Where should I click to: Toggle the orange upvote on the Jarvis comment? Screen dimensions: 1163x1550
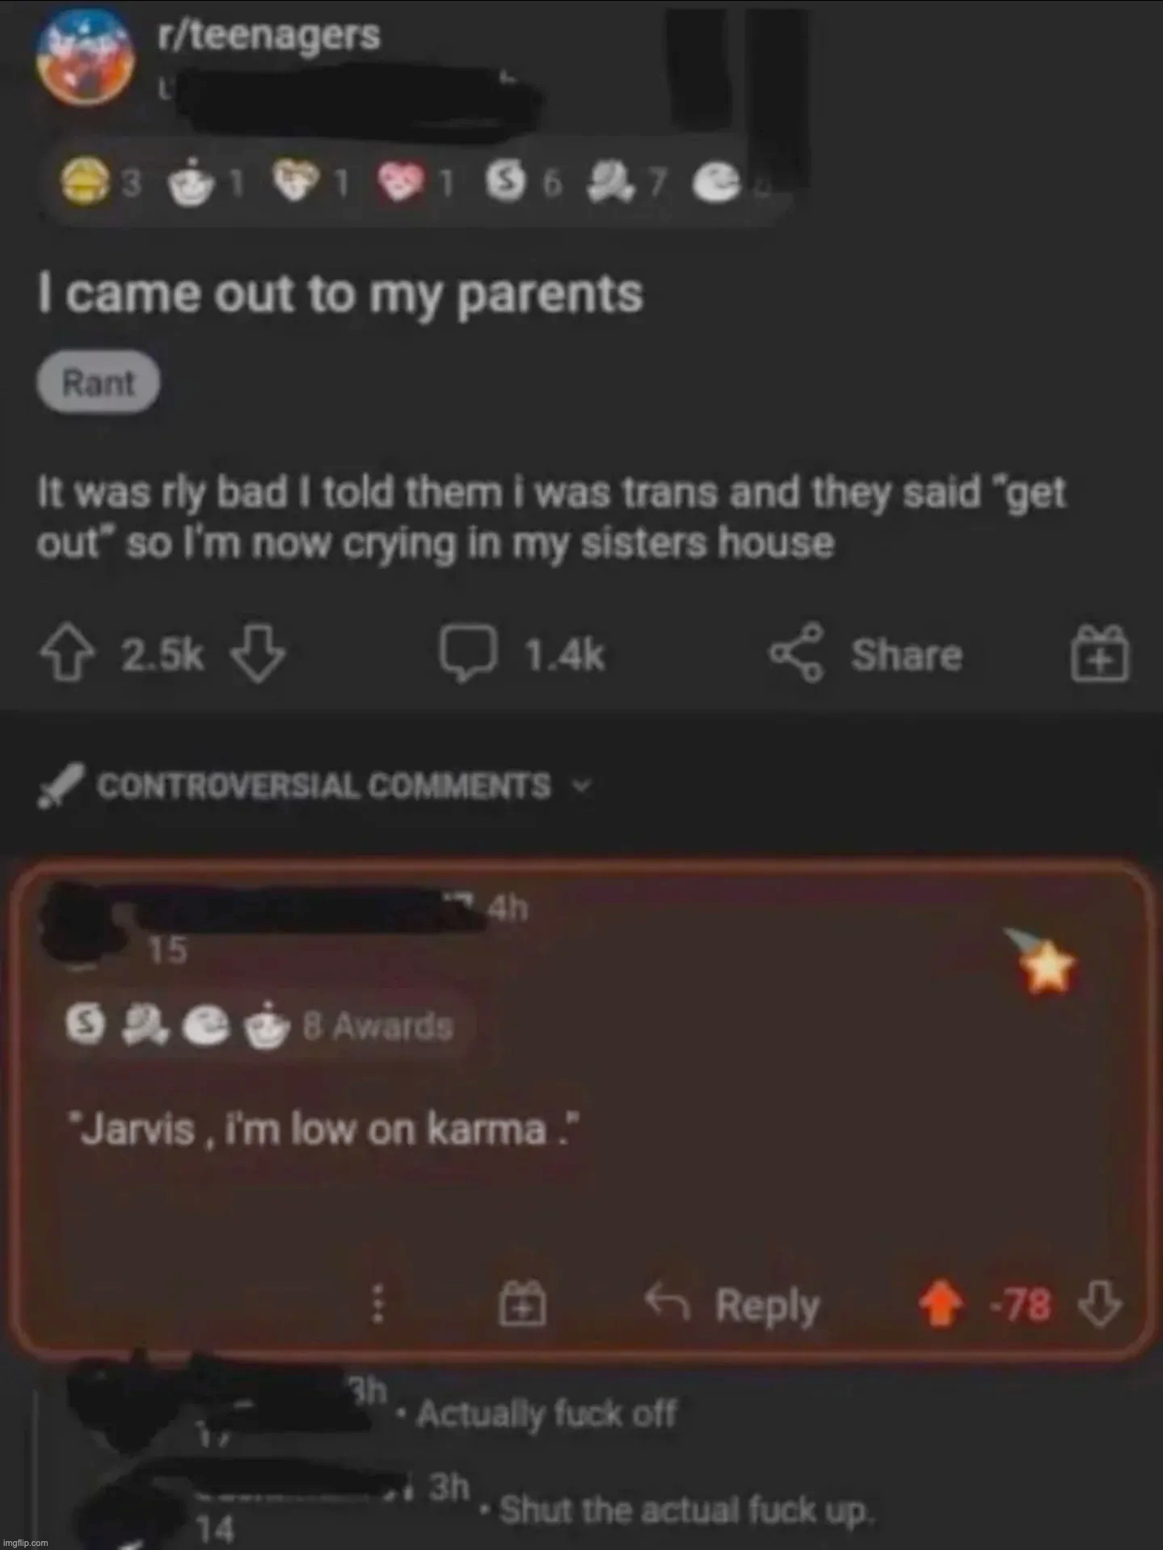click(x=940, y=1303)
